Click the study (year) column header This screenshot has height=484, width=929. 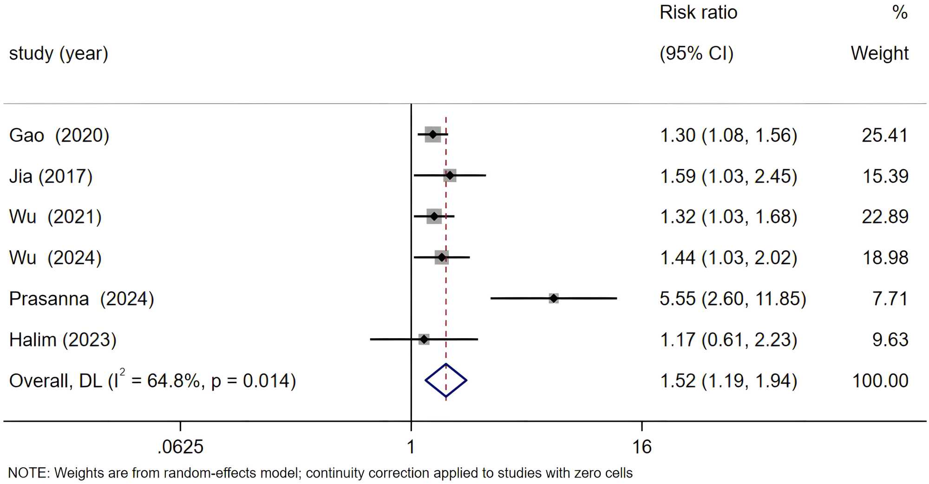tap(59, 53)
